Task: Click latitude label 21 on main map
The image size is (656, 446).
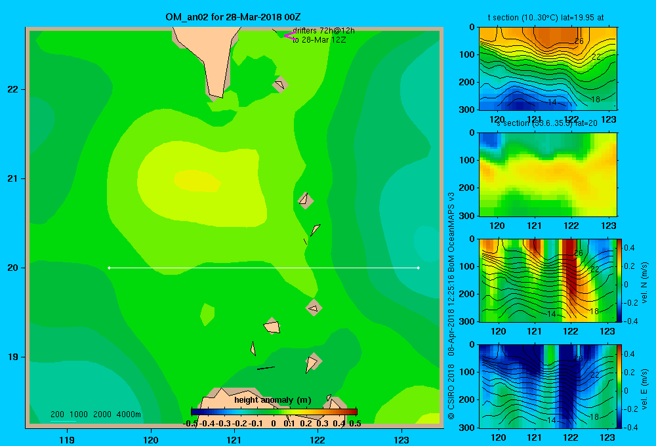Action: pos(13,178)
